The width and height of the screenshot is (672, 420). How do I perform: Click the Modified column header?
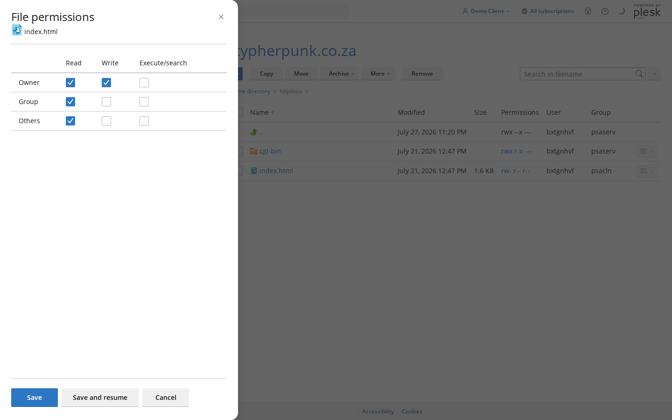pos(411,112)
